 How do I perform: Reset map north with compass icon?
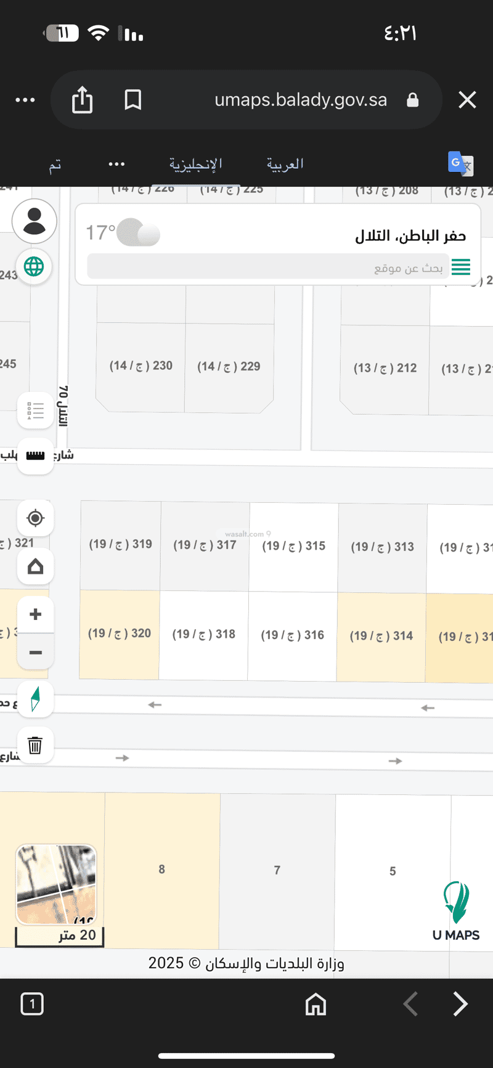point(35,699)
